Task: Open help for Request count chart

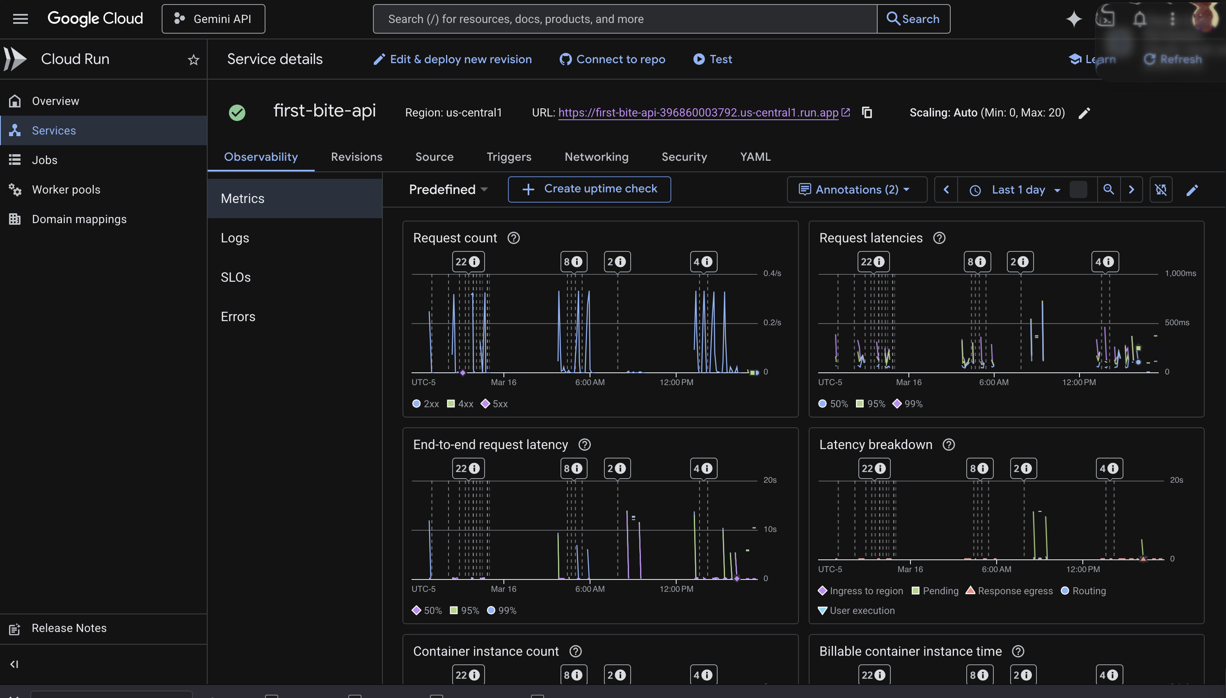Action: click(x=514, y=238)
